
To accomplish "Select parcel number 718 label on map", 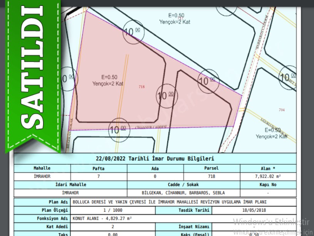I will 141,87.
